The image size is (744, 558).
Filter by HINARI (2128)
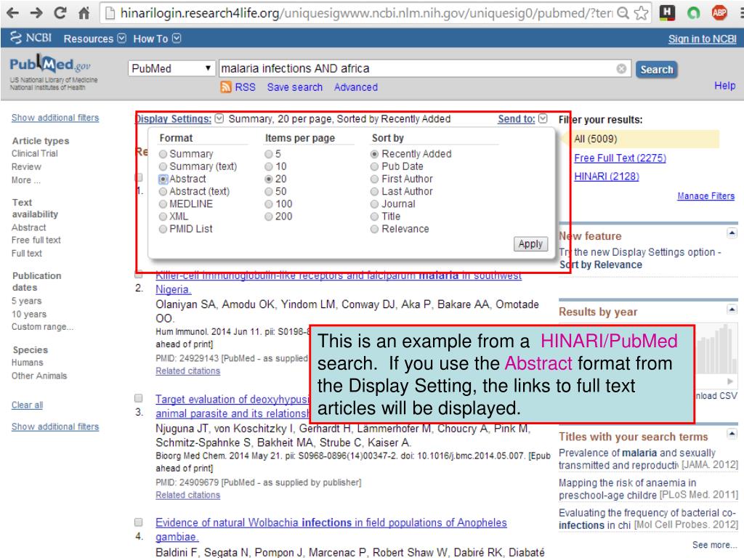coord(607,177)
